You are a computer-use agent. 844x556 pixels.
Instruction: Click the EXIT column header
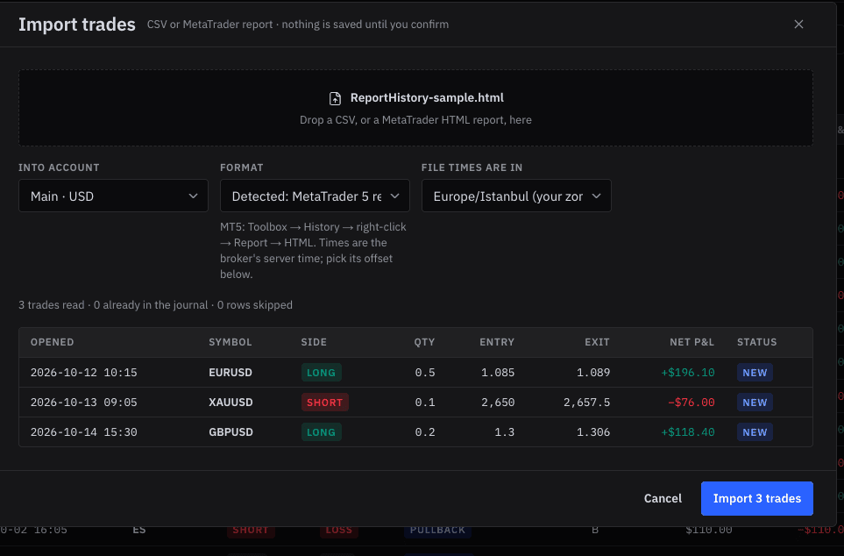[x=598, y=342]
